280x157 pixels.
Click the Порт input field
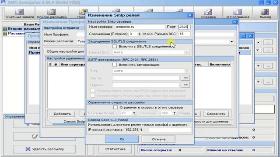pyautogui.click(x=184, y=27)
